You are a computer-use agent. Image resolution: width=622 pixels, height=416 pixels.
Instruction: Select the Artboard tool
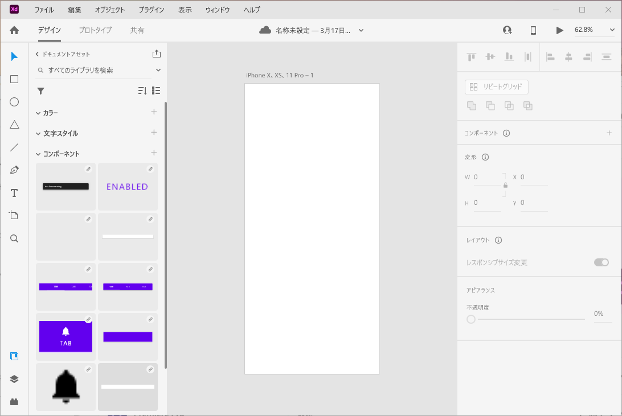(14, 215)
